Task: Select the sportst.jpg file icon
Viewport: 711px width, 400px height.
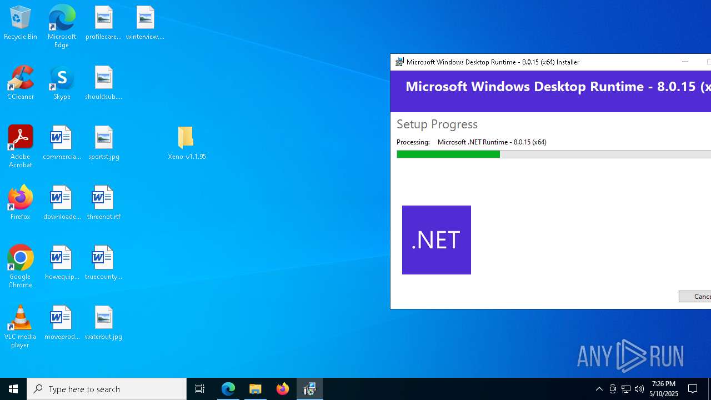Action: coord(103,143)
